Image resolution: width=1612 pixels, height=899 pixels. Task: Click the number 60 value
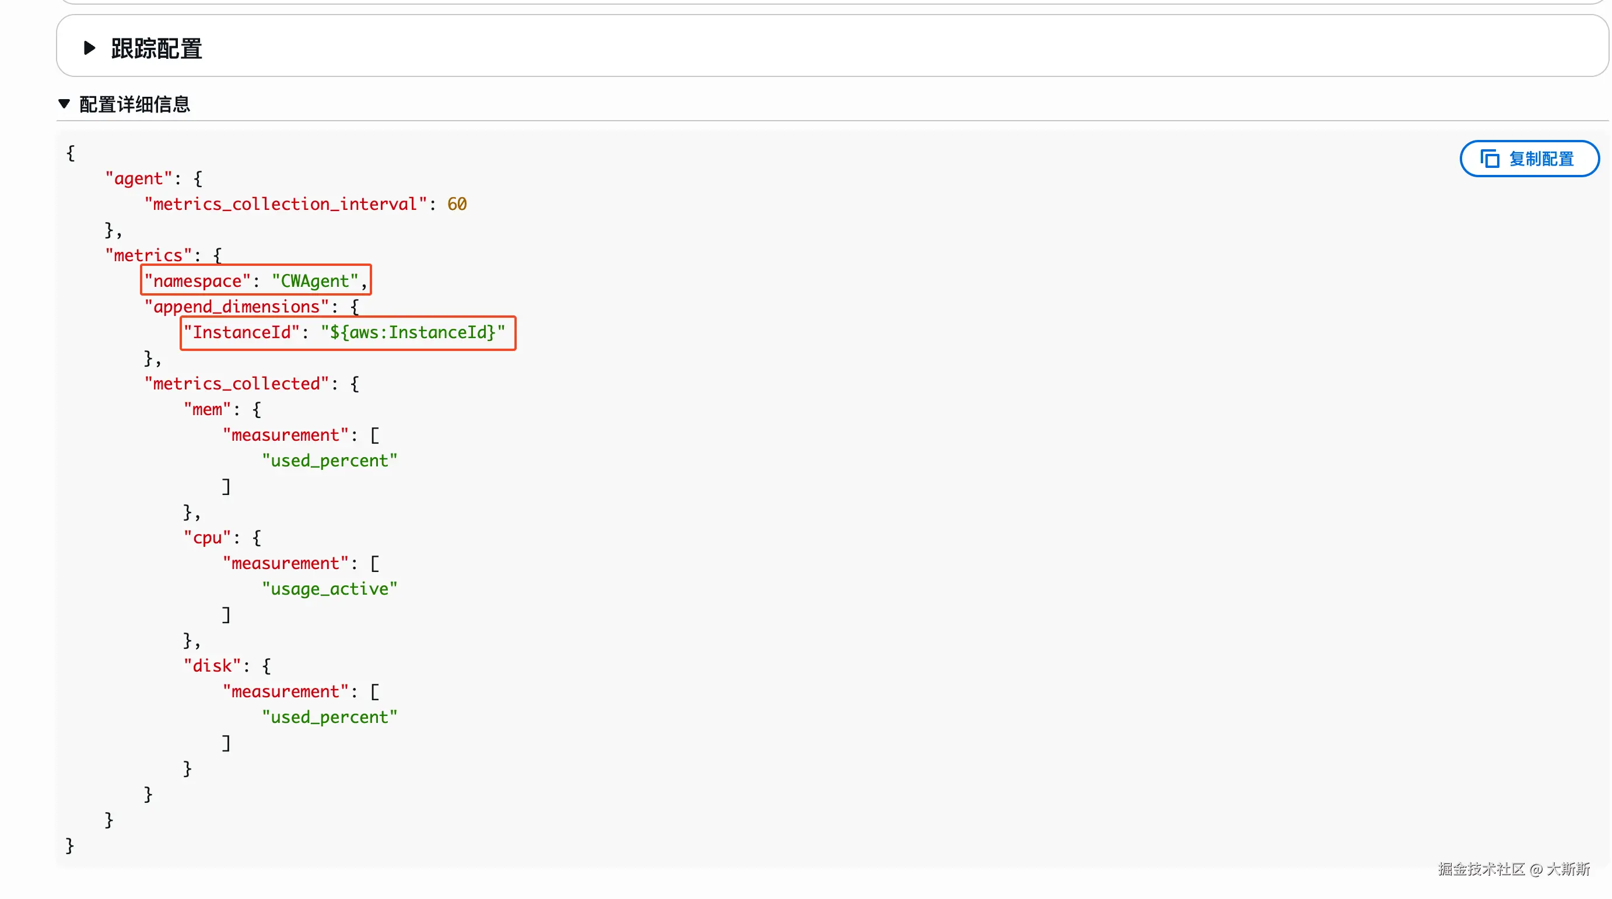457,204
